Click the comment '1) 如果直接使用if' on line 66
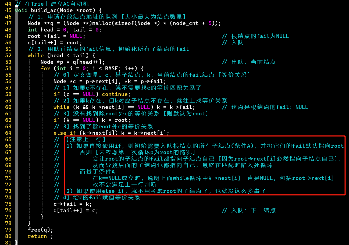Screen dimensions: 349x245 (x=94, y=146)
